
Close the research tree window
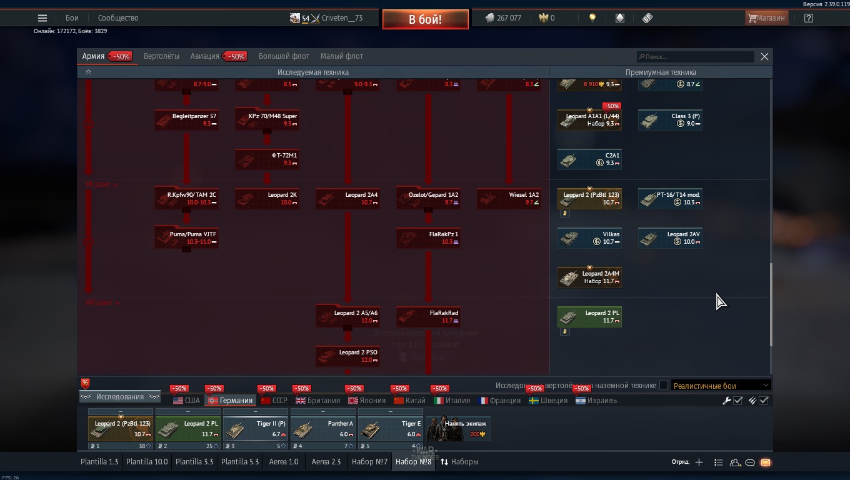pos(764,56)
